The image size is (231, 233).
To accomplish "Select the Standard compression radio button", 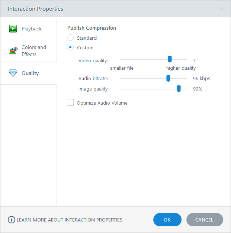I will point(71,38).
